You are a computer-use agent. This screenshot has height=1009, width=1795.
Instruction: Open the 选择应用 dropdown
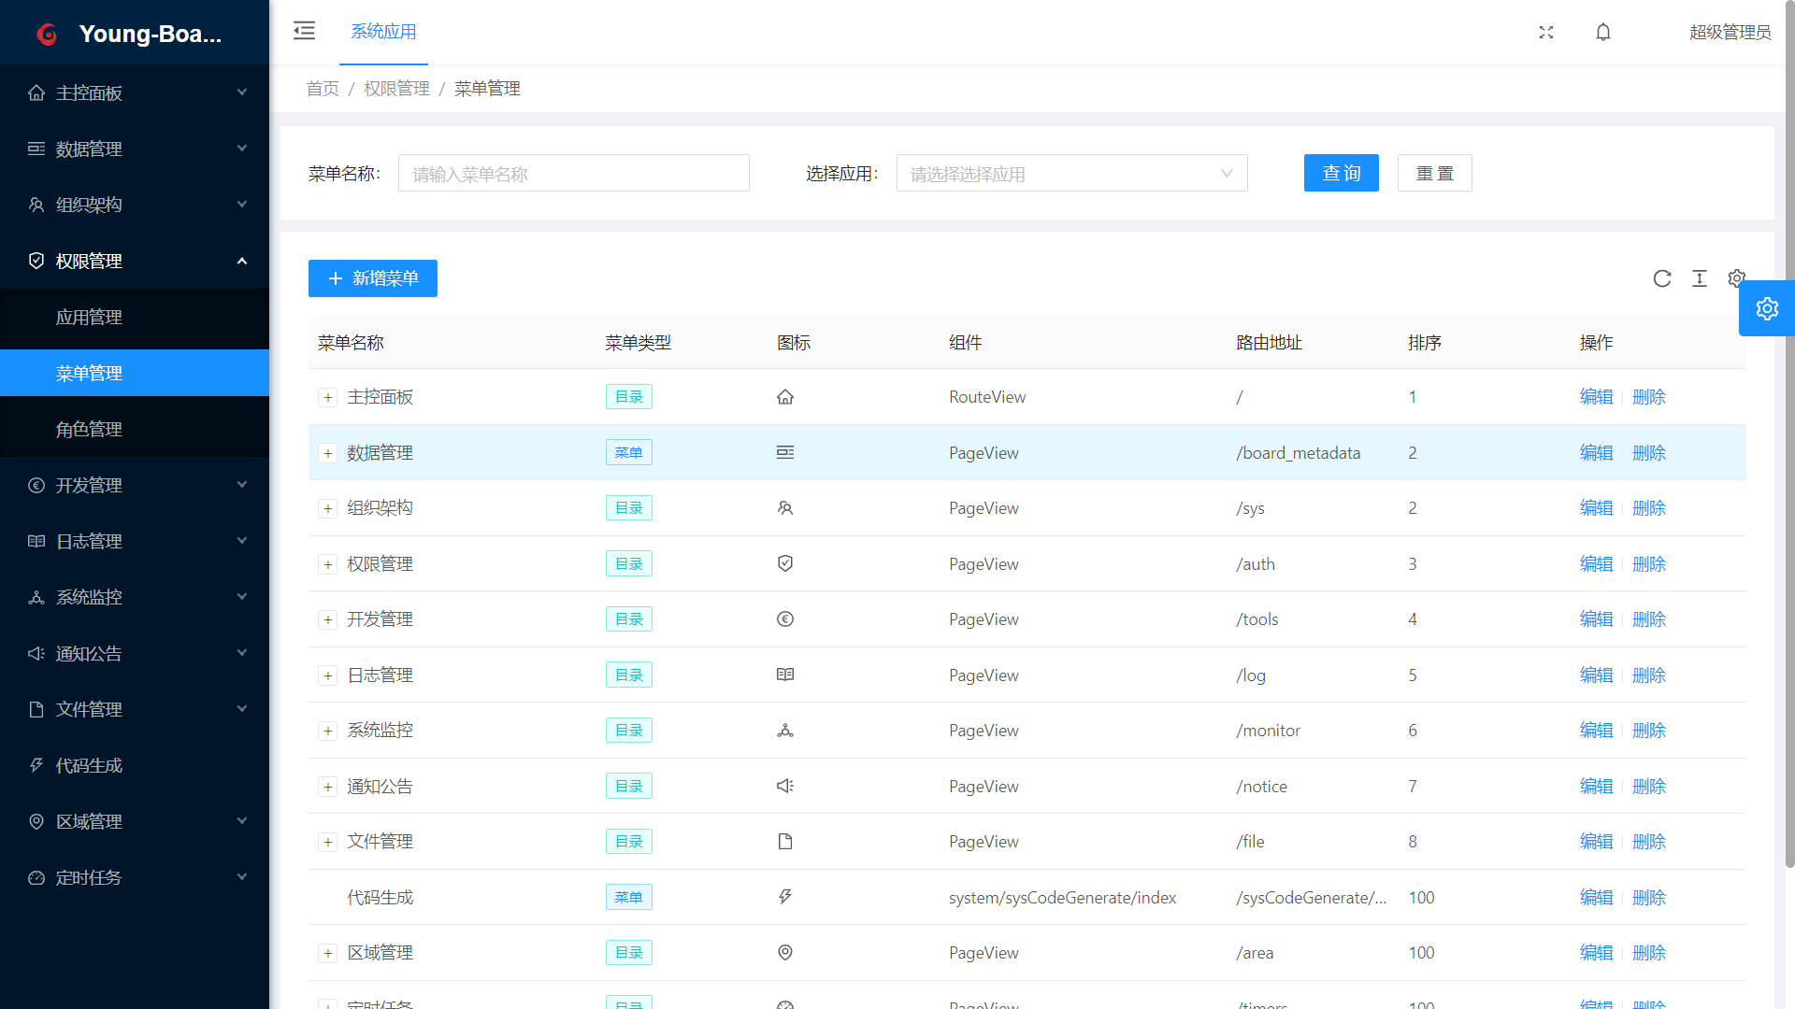pyautogui.click(x=1071, y=174)
